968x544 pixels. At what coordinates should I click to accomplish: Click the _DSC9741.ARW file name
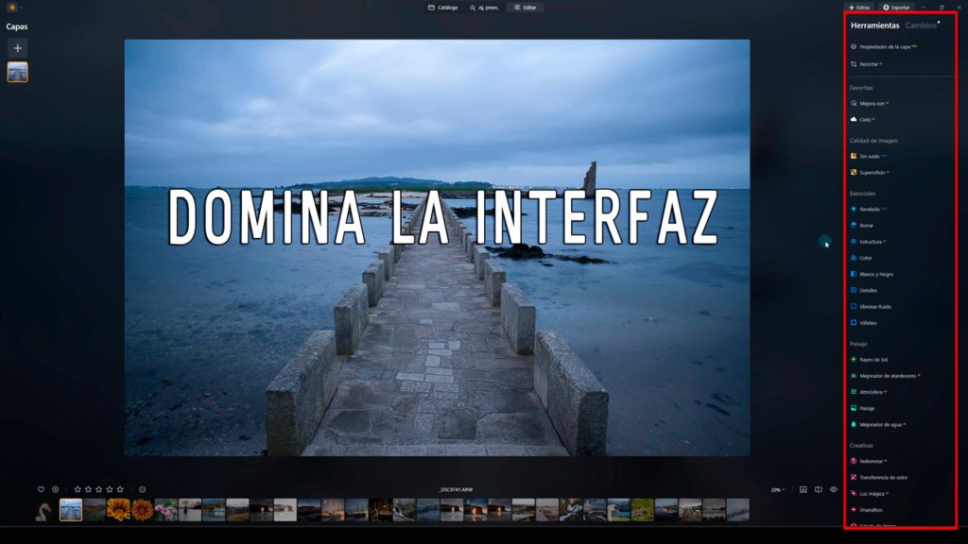(456, 490)
